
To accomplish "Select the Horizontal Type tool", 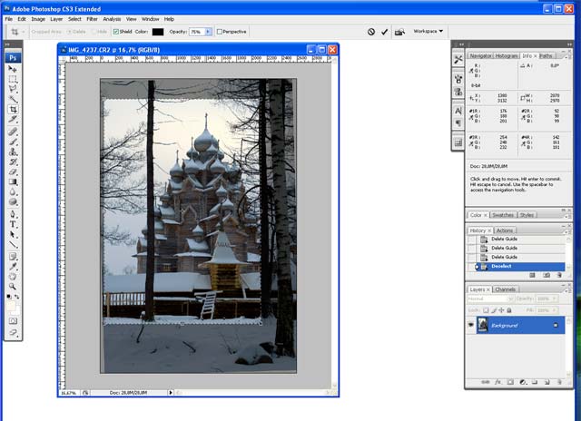I will tap(14, 223).
